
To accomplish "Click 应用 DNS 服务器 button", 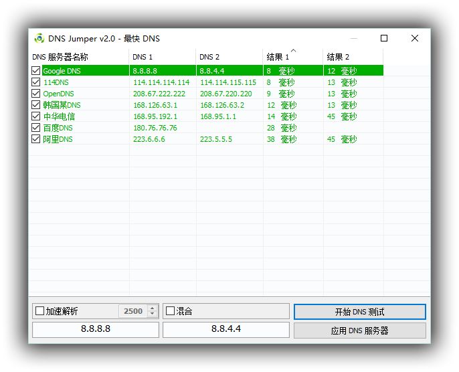I will (360, 331).
